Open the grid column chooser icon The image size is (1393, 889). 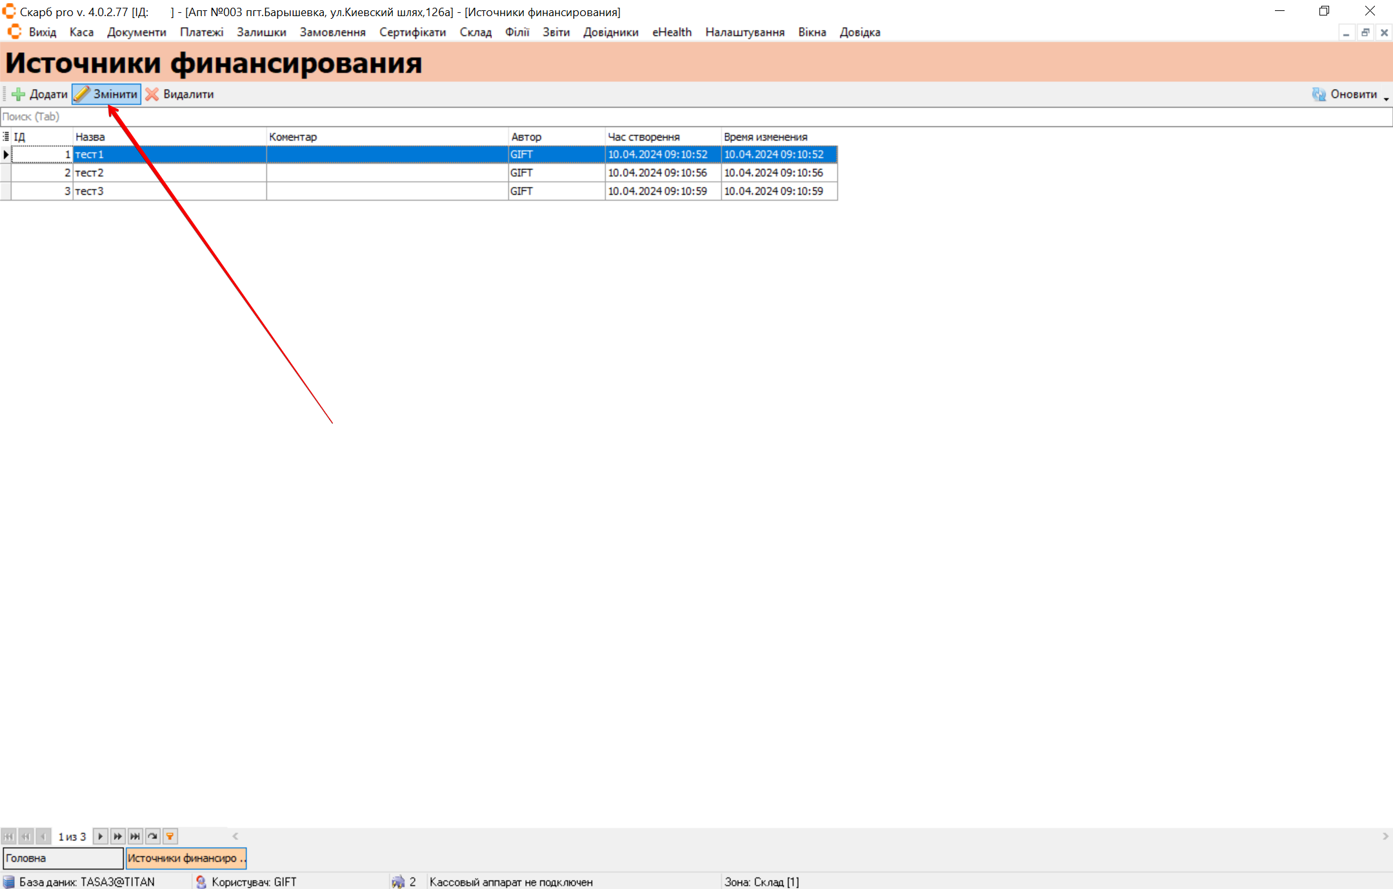pyautogui.click(x=6, y=137)
